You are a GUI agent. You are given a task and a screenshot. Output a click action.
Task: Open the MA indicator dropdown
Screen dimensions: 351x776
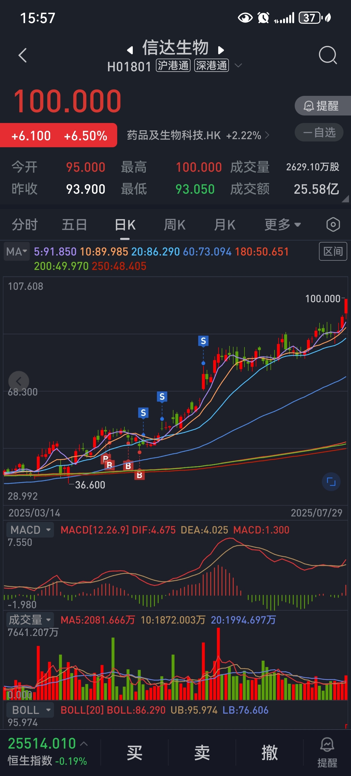click(16, 251)
